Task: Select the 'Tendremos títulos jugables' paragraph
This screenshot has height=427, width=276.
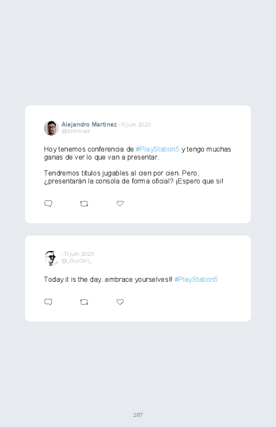Action: (x=134, y=177)
